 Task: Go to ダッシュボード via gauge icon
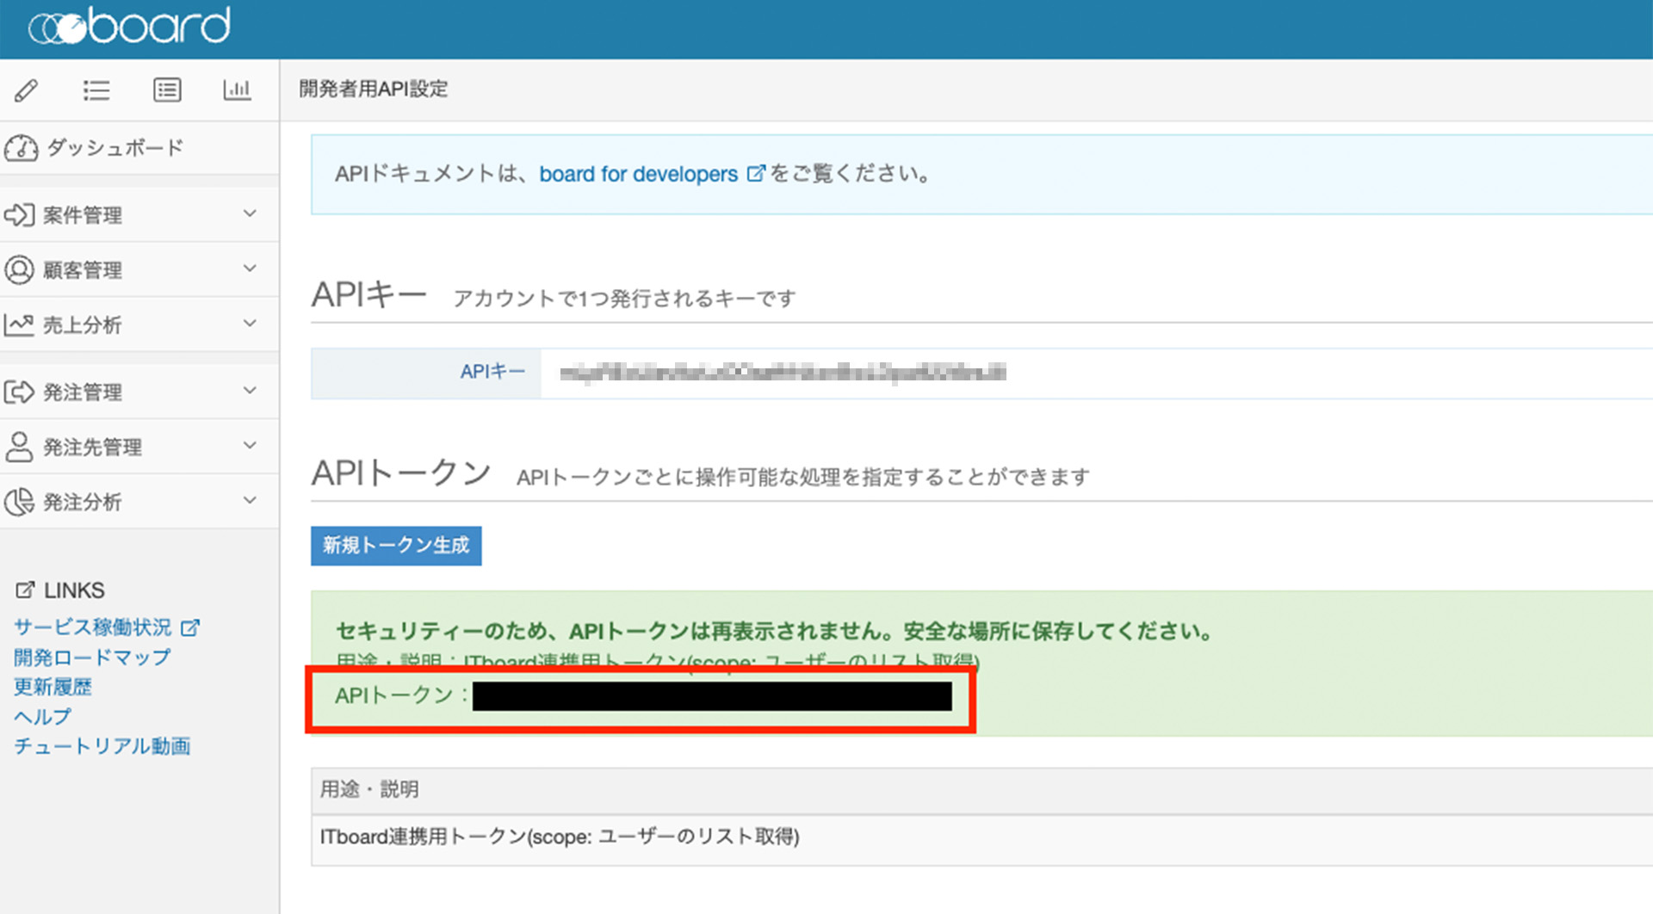pos(21,148)
